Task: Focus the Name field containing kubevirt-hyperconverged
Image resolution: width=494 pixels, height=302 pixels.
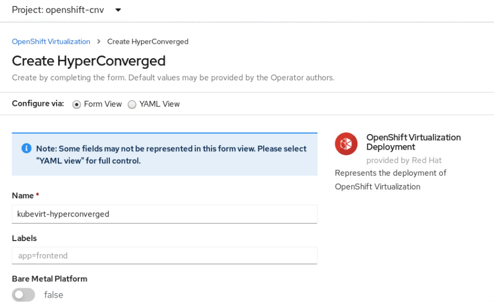Action: click(x=164, y=214)
